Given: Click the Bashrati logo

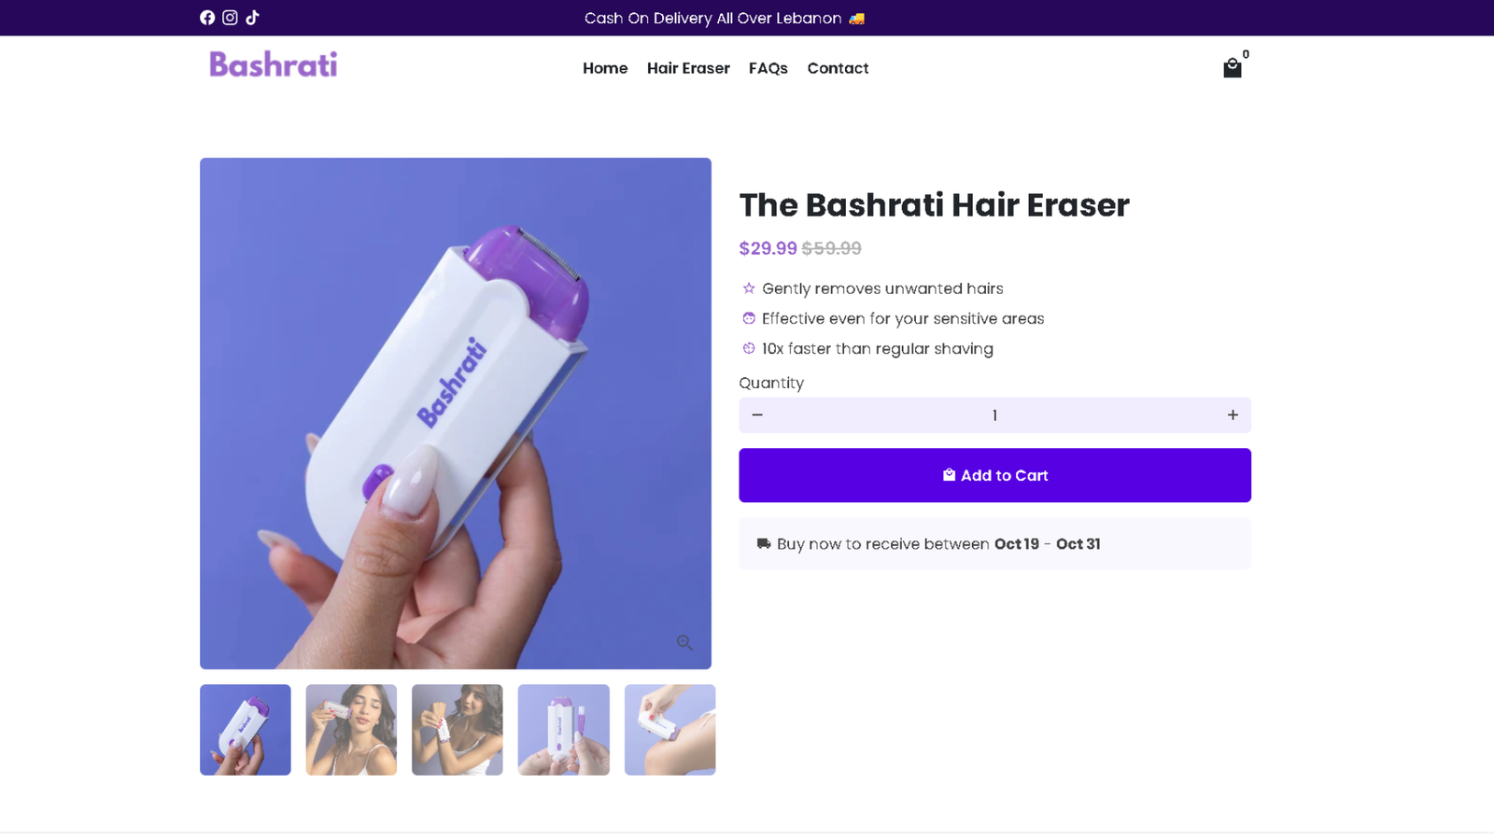Looking at the screenshot, I should coord(274,64).
